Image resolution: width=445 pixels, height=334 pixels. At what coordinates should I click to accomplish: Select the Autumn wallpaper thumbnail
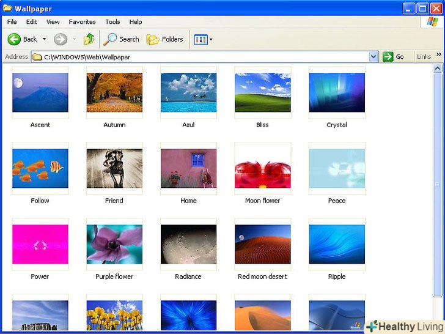click(114, 92)
